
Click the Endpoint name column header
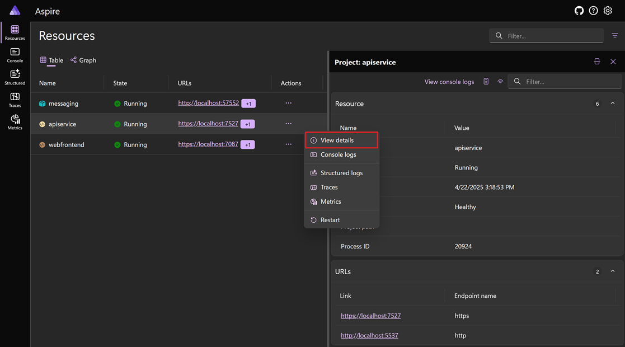coord(475,296)
